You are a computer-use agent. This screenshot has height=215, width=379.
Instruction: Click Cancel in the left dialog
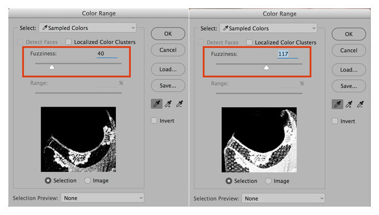pos(168,50)
